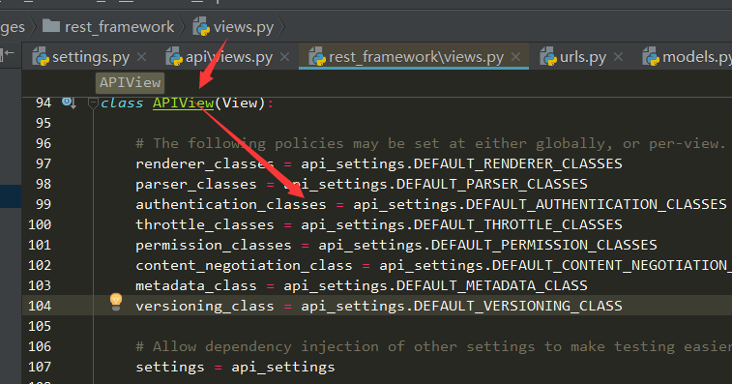
Task: Click the content_negotiation_class attribute text
Action: [x=244, y=265]
